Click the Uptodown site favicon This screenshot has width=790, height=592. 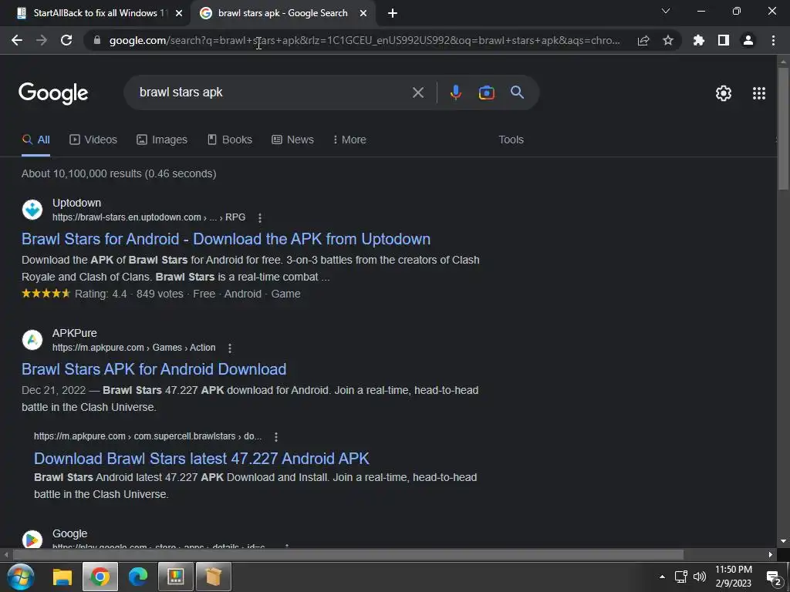32,210
